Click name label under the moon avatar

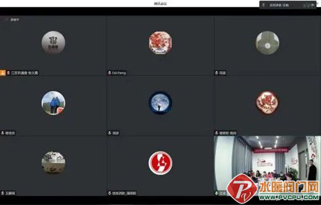tap(116, 133)
